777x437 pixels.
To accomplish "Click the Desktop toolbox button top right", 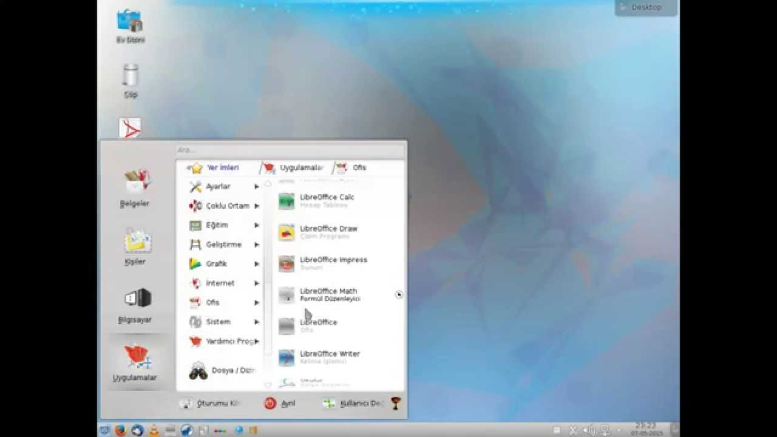I will [x=646, y=7].
